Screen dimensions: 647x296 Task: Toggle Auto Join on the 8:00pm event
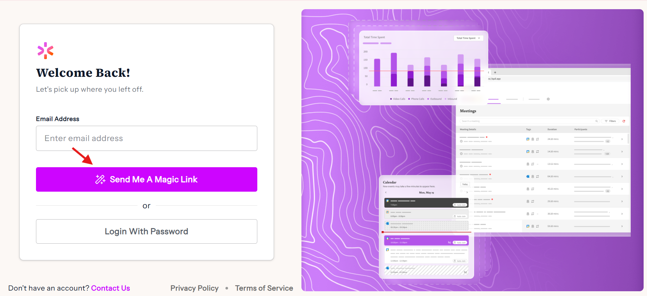pos(460,216)
